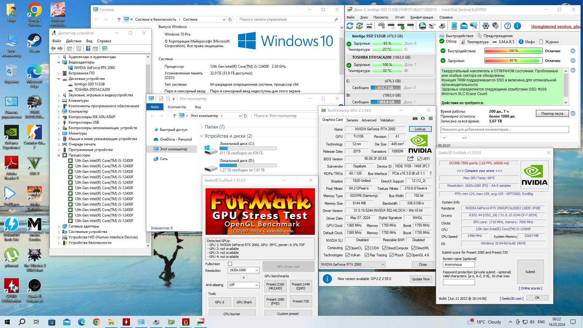The image size is (583, 328).
Task: Click Hard Disk Sentinel notepad report icon
Action: tap(454, 26)
